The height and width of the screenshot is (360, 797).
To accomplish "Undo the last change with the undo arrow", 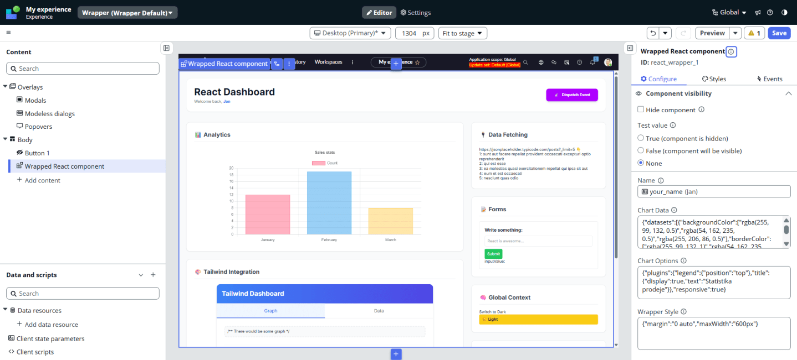I will [x=654, y=33].
